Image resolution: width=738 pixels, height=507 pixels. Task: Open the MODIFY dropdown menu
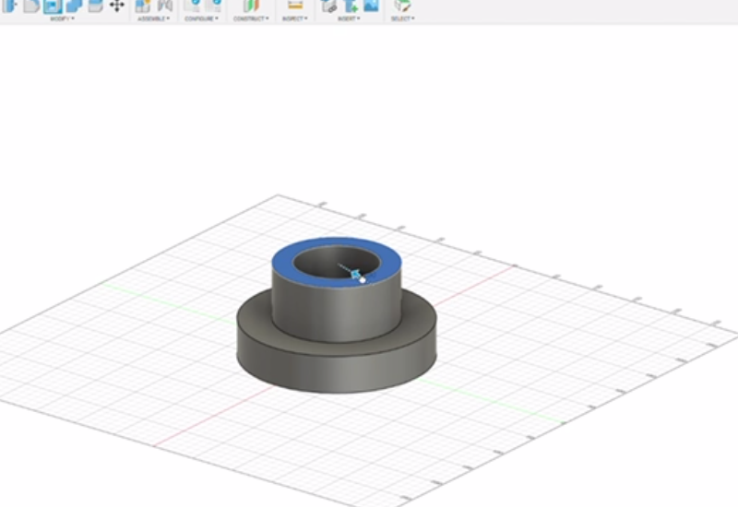coord(62,18)
